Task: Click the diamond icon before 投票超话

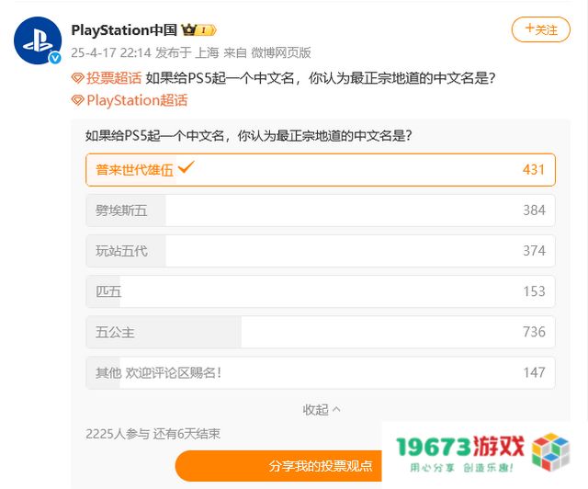Action: pos(77,78)
